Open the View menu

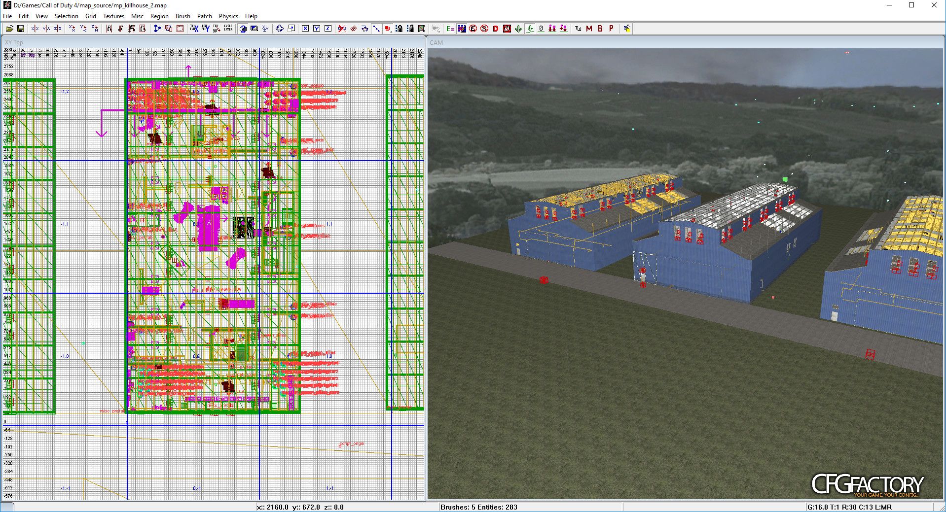41,16
